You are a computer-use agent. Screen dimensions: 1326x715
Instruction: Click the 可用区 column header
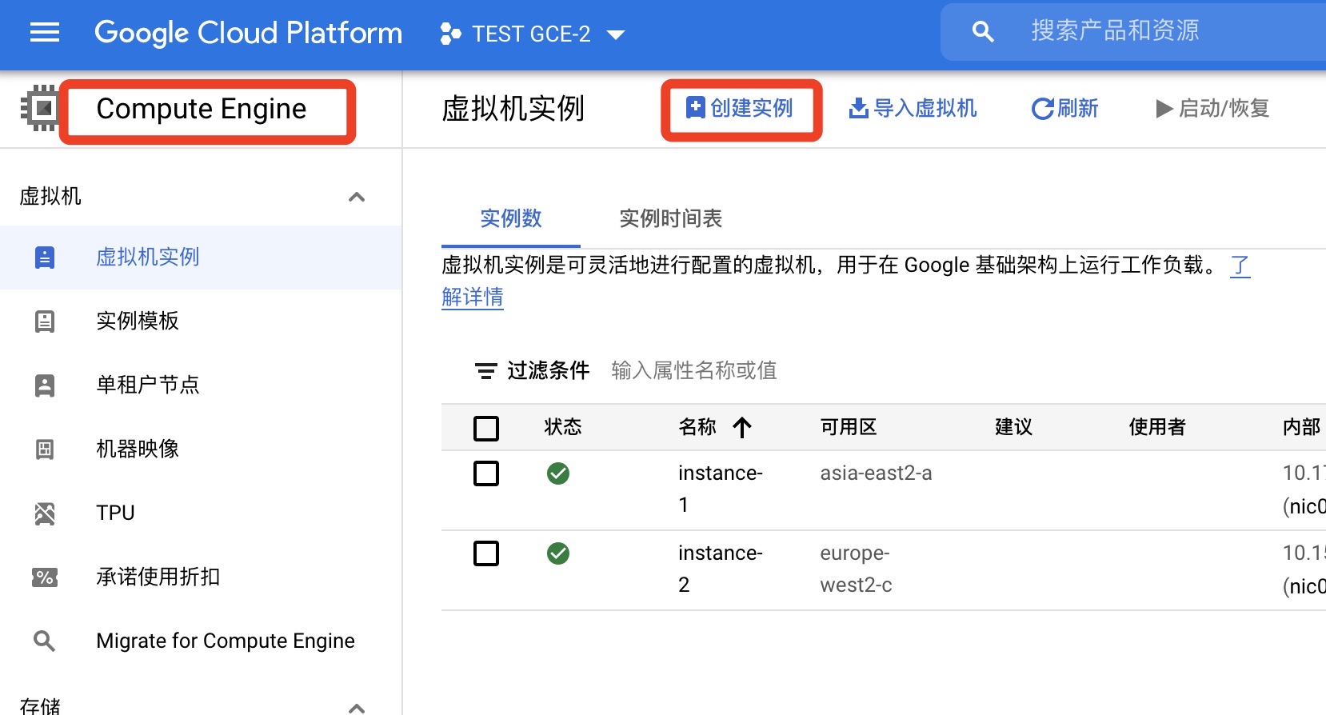tap(849, 427)
